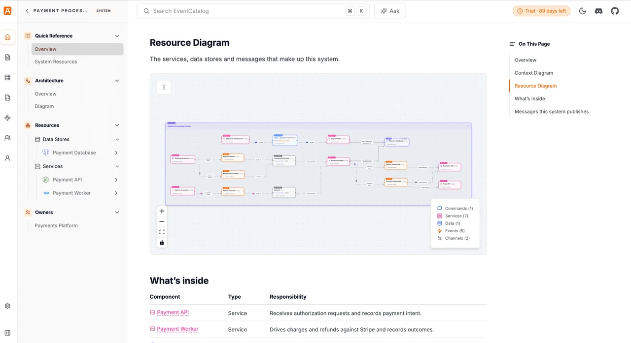
Task: Collapse the Services group
Action: [117, 167]
